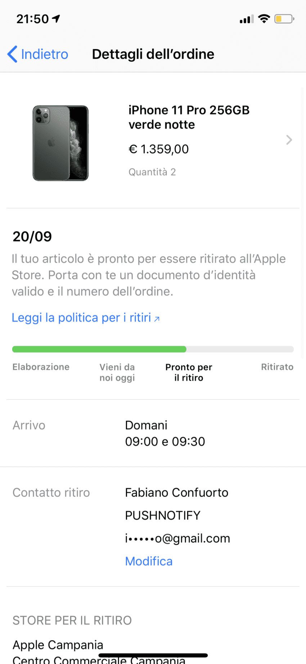Tap the Wi-Fi status icon
Image resolution: width=306 pixels, height=664 pixels.
tap(264, 19)
